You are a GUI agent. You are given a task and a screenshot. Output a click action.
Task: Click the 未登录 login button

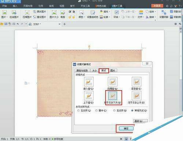click(157, 6)
